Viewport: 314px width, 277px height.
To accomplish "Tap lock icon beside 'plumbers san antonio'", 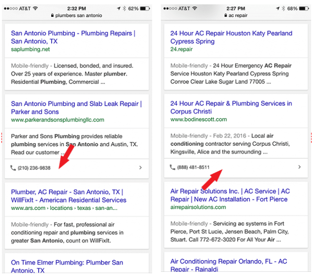I will pos(53,15).
